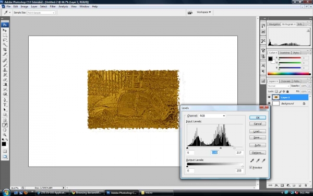This screenshot has height=196, width=313.
Task: Switch to the Channels tab
Action: 285,81
